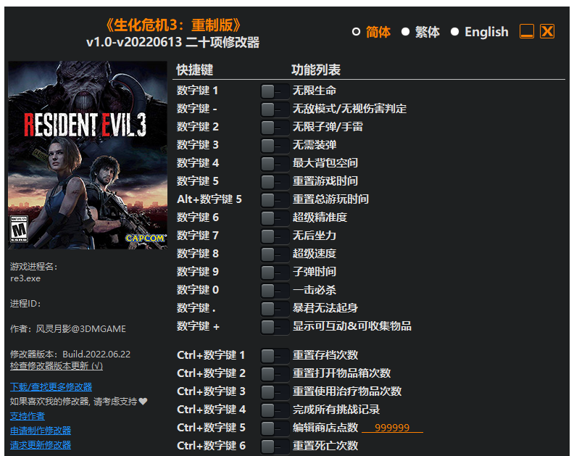
Task: Click 作者：风灵月影@3DMGAME text
Action: point(68,329)
